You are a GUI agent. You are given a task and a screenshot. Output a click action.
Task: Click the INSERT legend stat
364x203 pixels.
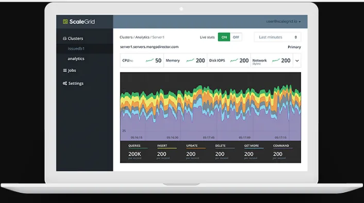167,152
